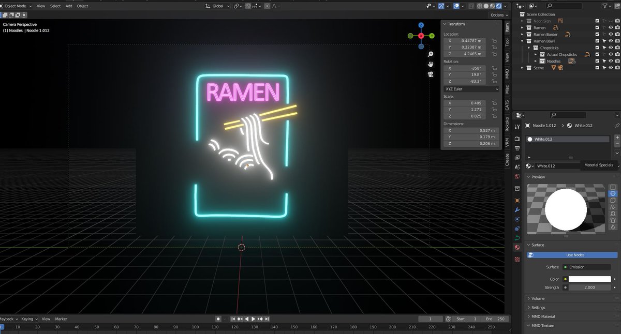The width and height of the screenshot is (621, 334).
Task: Open XYZ Euler rotation mode dropdown
Action: [471, 89]
